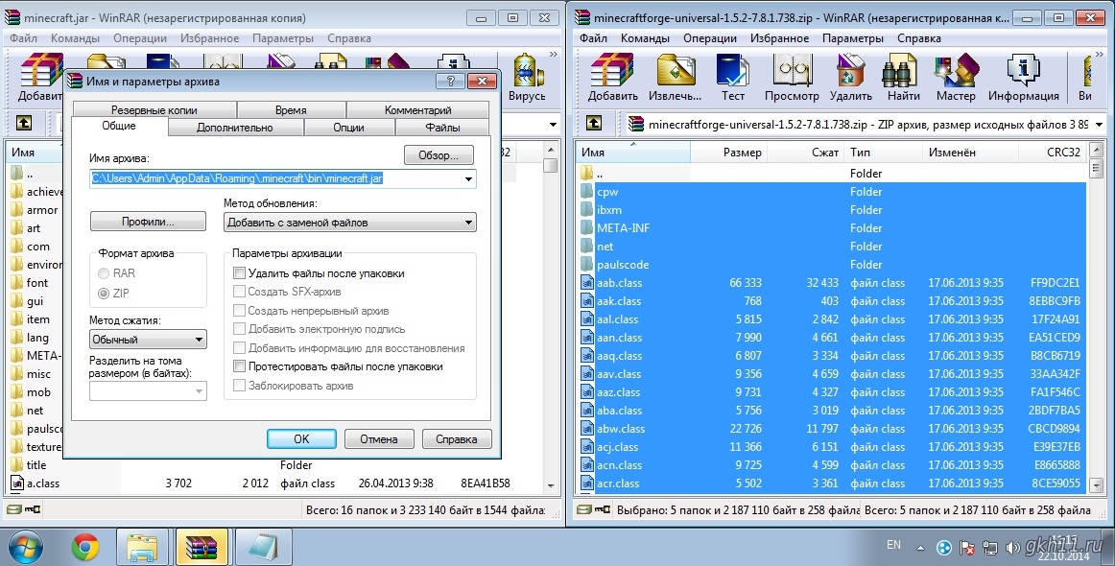This screenshot has height=566, width=1115.
Task: Open Время tab in dialog
Action: click(291, 110)
